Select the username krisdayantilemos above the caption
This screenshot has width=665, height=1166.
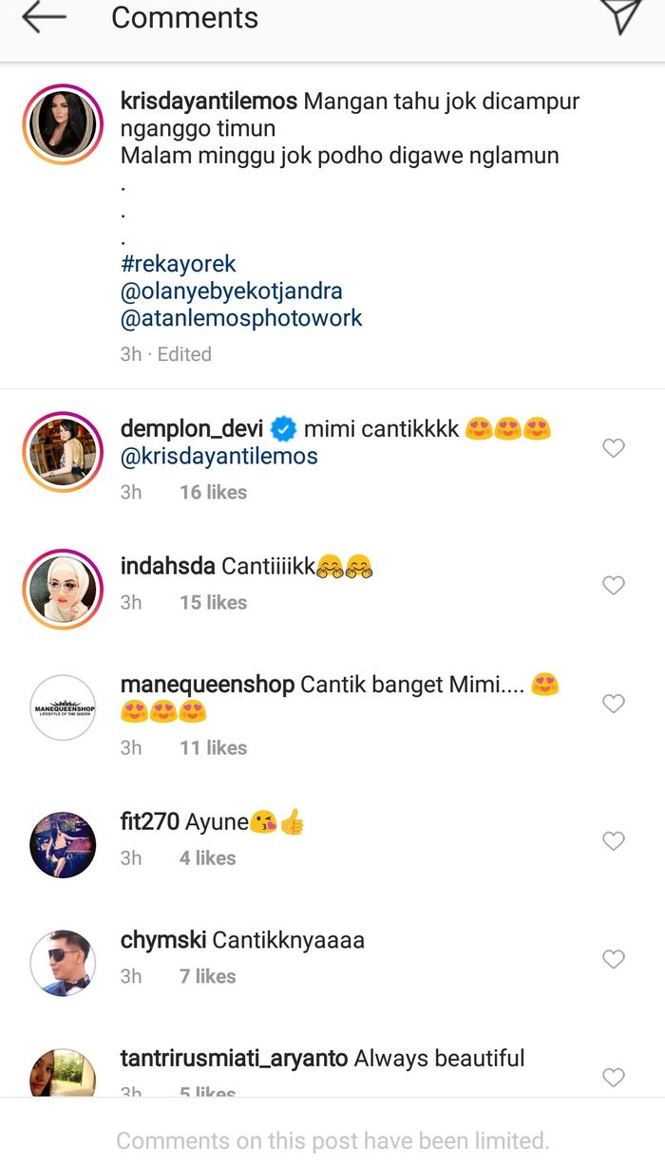[x=209, y=101]
